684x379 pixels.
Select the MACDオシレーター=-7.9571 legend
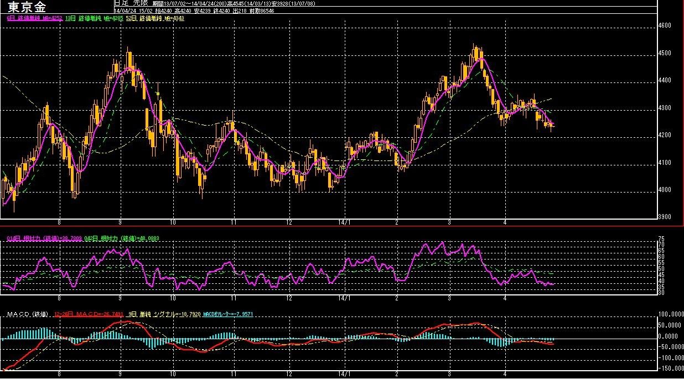[228, 314]
